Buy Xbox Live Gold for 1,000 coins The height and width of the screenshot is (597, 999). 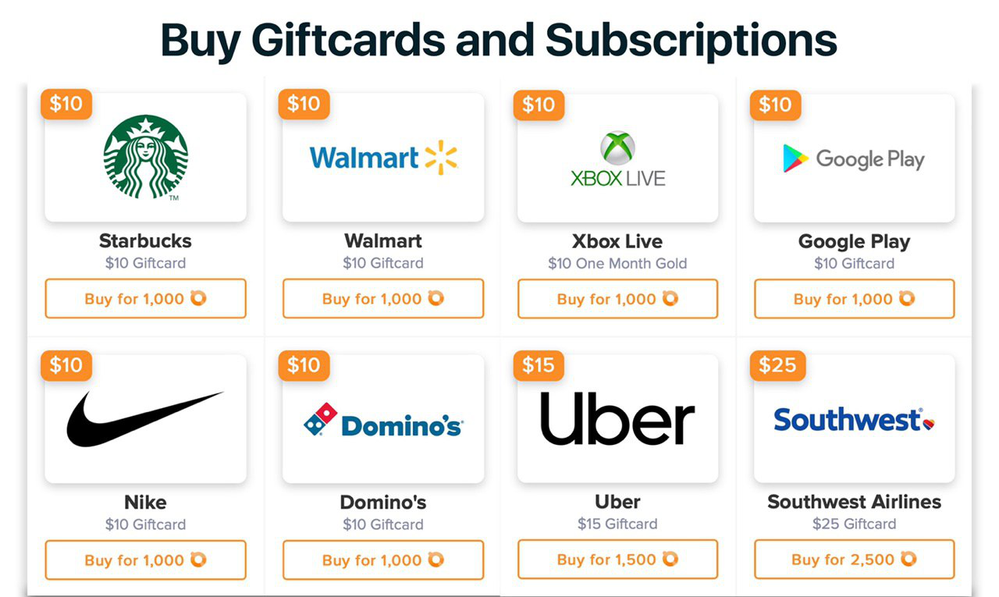click(617, 299)
